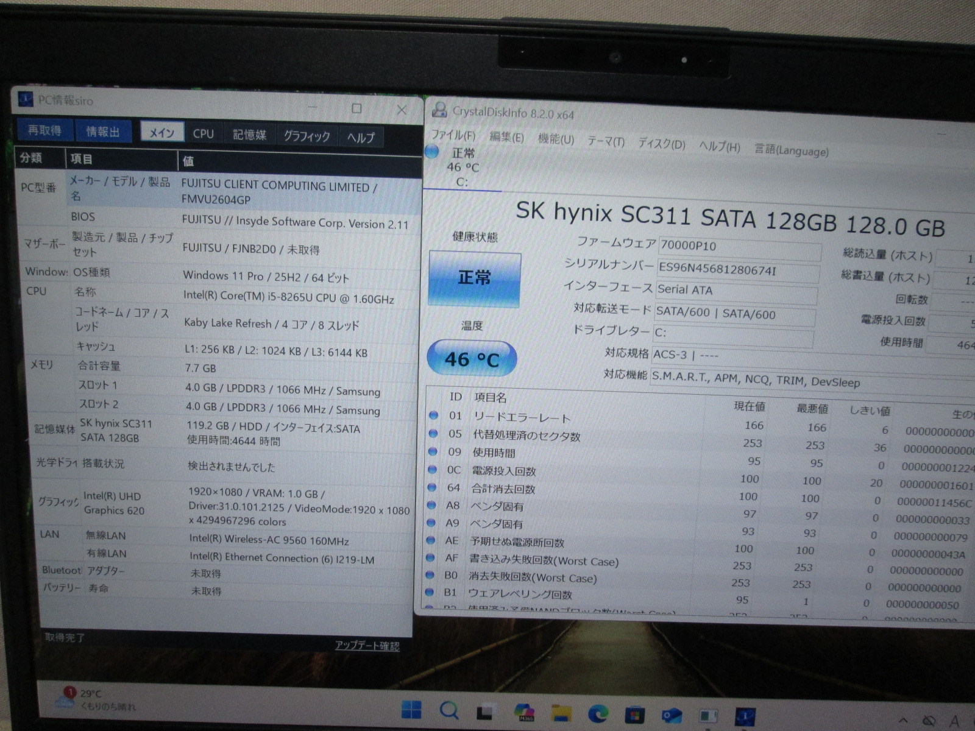Click the interface field Serial ATA
The height and width of the screenshot is (731, 975).
(736, 292)
